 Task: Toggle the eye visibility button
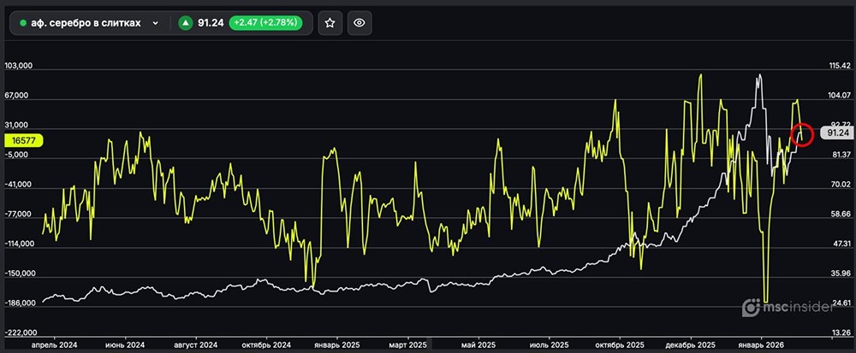360,23
